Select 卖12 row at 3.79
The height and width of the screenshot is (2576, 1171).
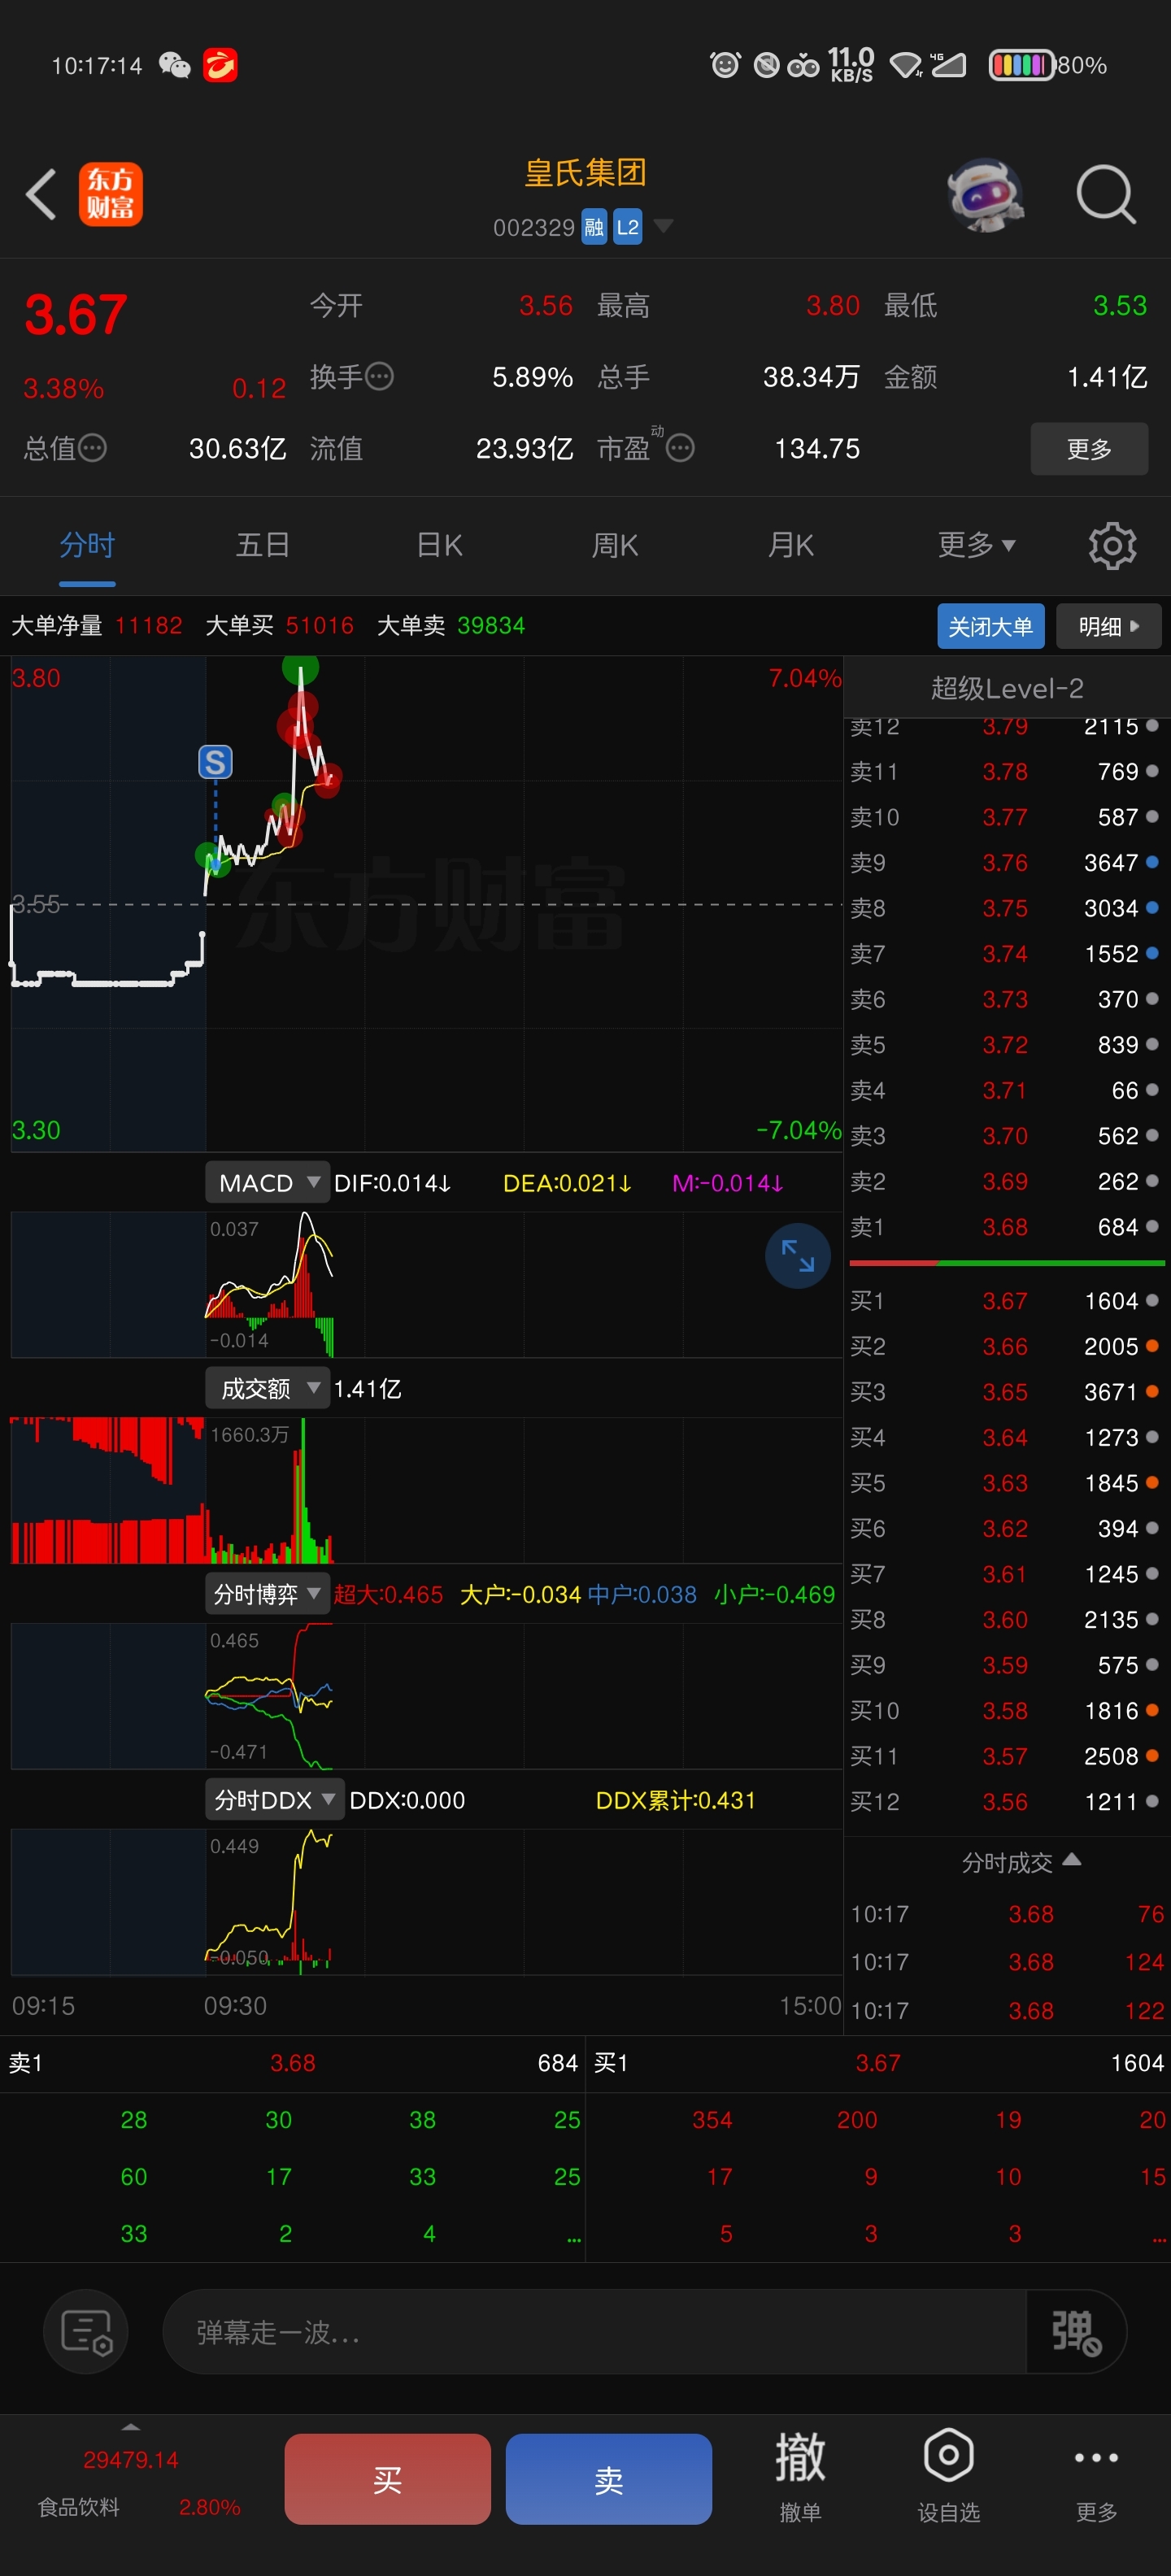(x=1006, y=727)
